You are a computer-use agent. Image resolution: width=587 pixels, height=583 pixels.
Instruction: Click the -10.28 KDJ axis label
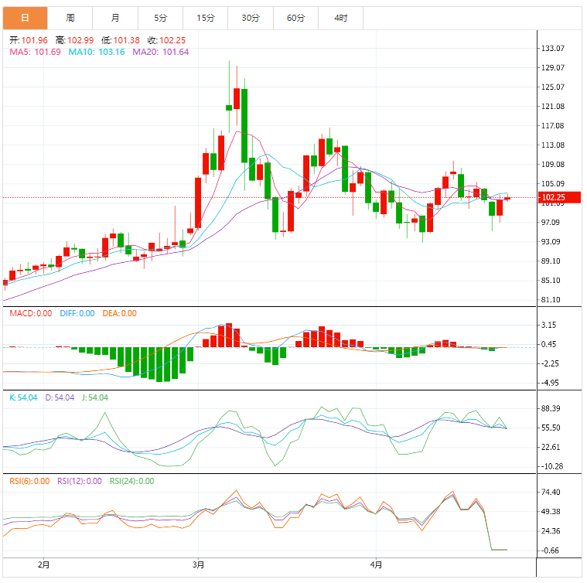[x=552, y=466]
